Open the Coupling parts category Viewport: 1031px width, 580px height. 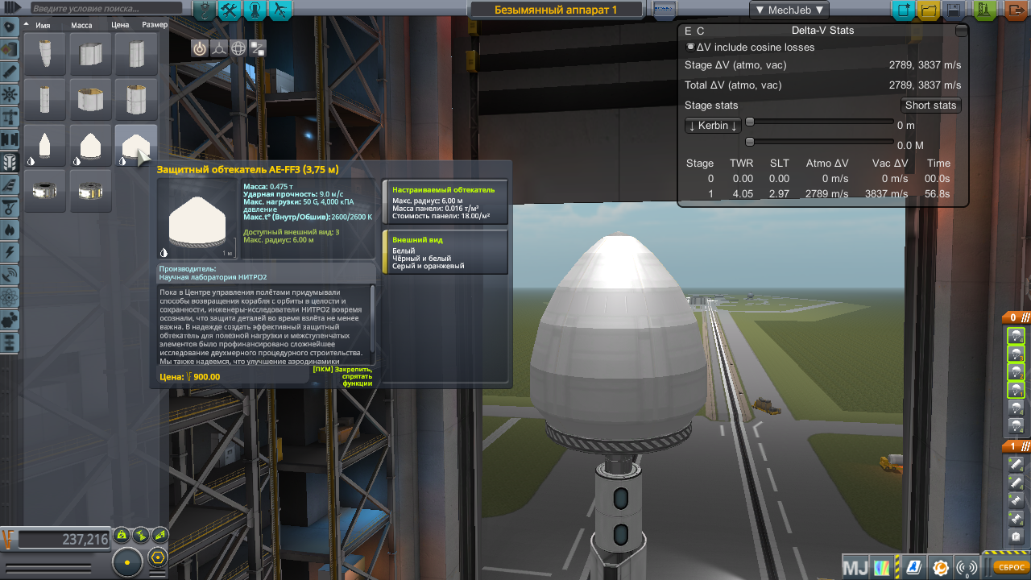point(9,139)
